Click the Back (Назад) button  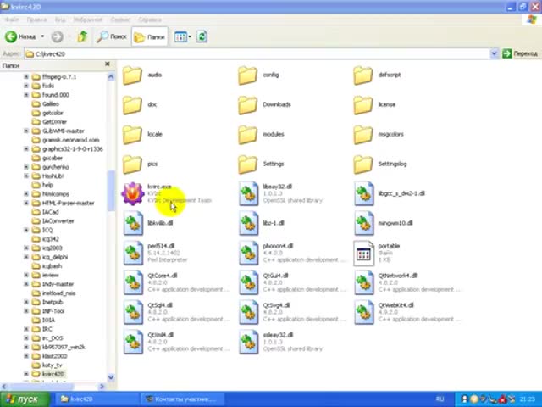coord(21,36)
